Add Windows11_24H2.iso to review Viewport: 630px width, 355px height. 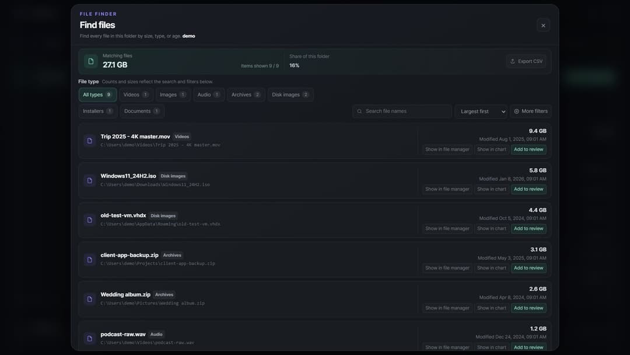[528, 189]
